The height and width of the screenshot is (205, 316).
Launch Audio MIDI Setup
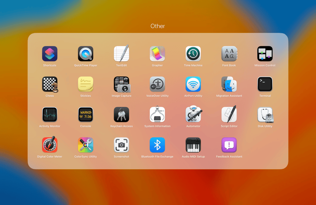[x=193, y=145]
